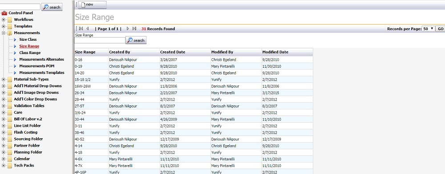Open the 16W-26W size range row
This screenshot has width=445, height=174.
(x=194, y=86)
